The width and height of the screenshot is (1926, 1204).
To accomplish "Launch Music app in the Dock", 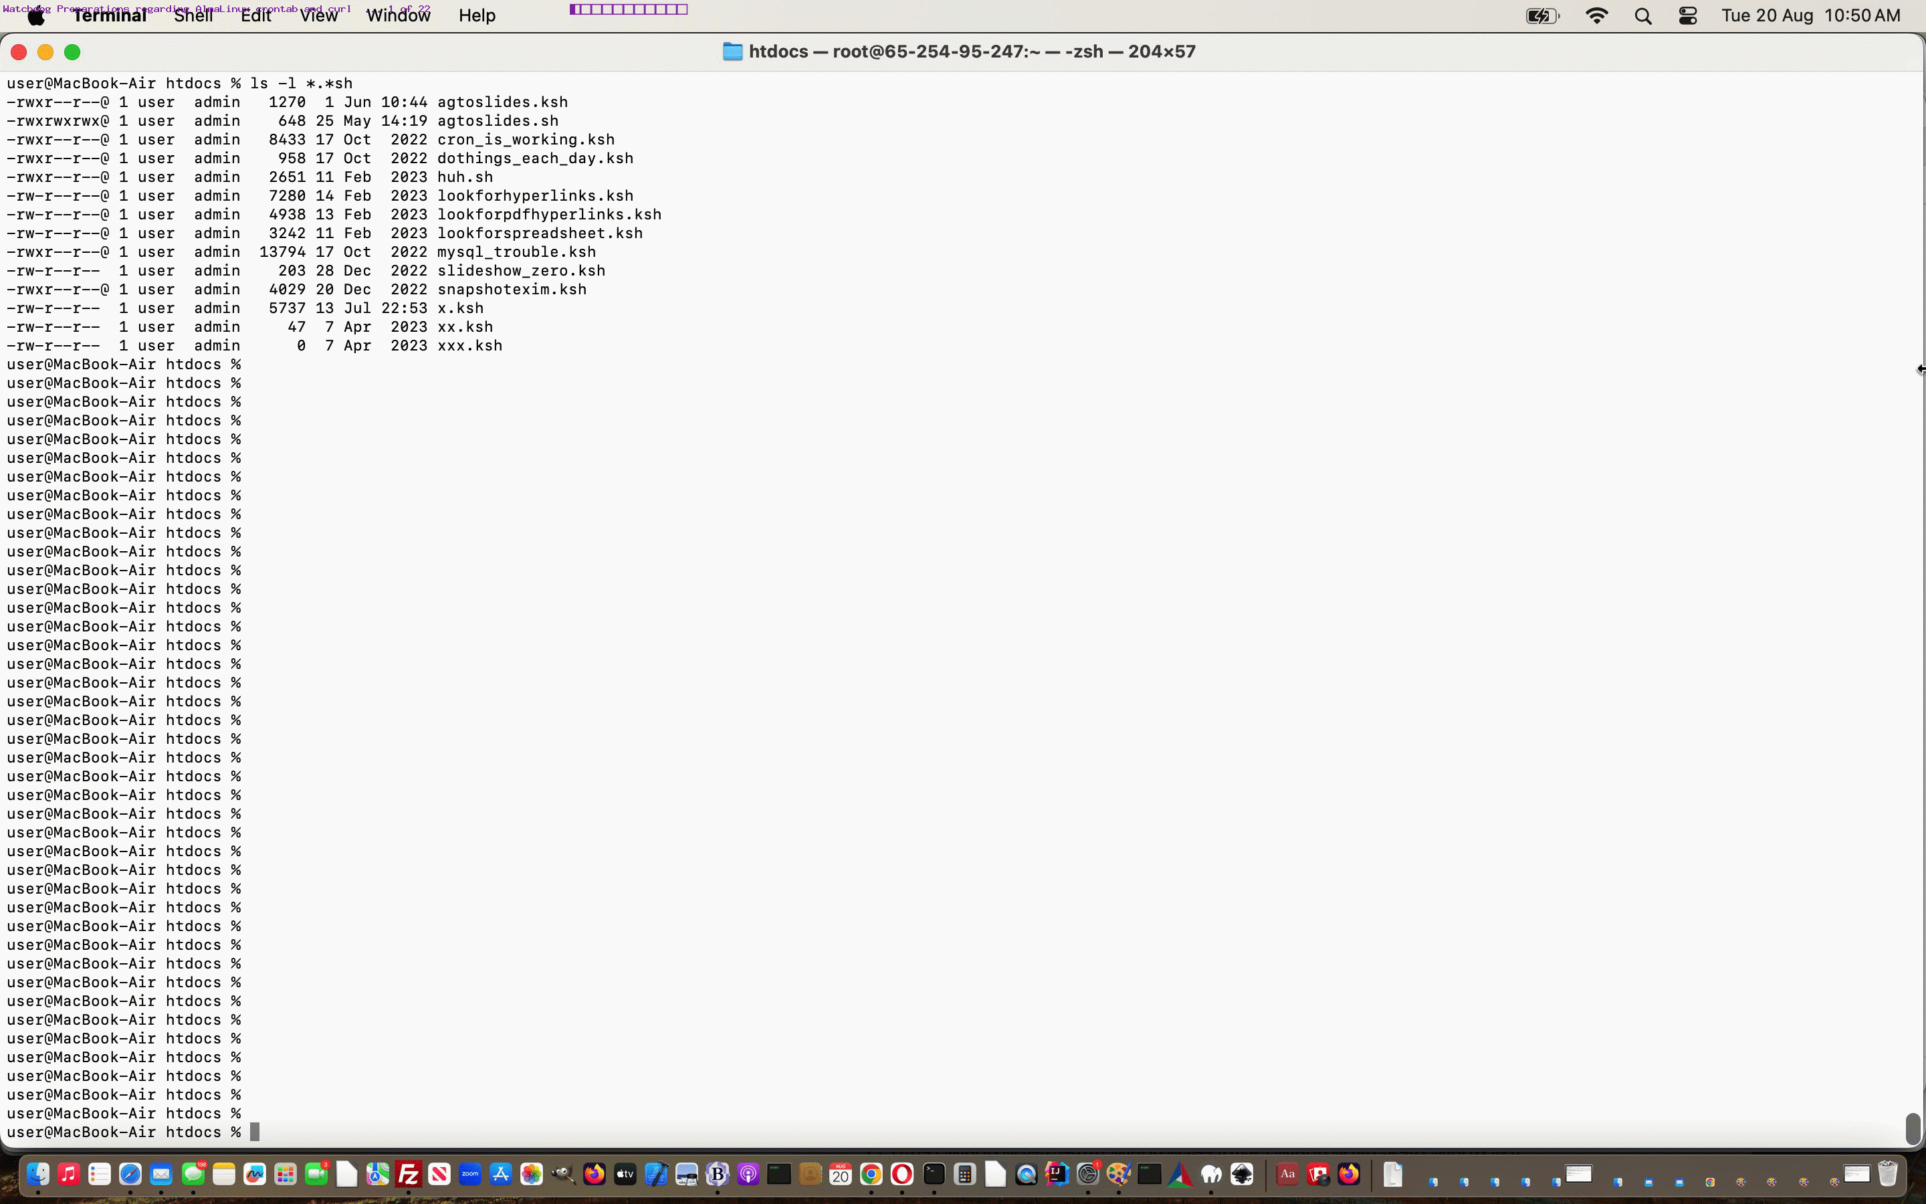I will point(68,1174).
